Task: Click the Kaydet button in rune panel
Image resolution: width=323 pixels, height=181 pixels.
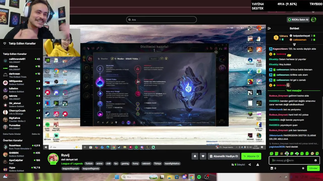Action: (154, 59)
